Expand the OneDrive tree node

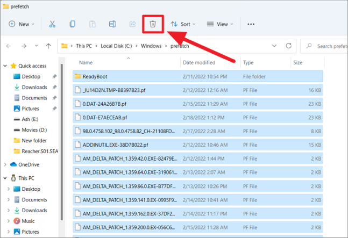[x=5, y=164]
